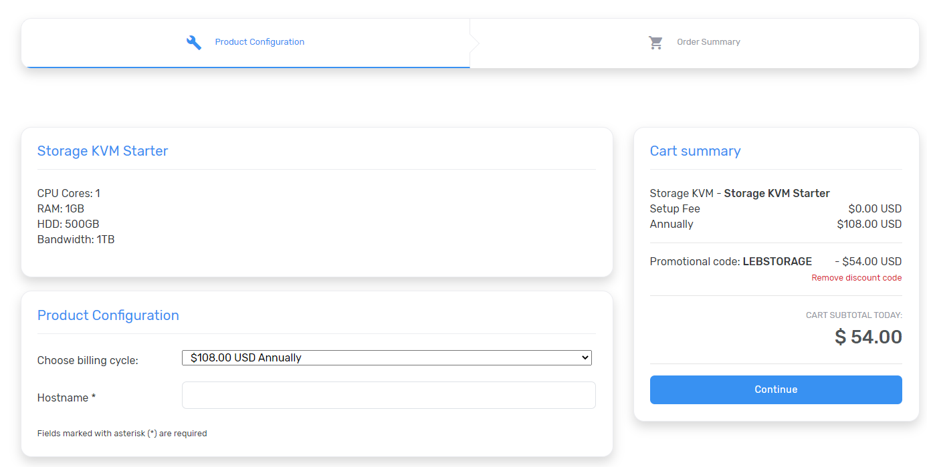Switch to the Order Summary step

[x=708, y=42]
